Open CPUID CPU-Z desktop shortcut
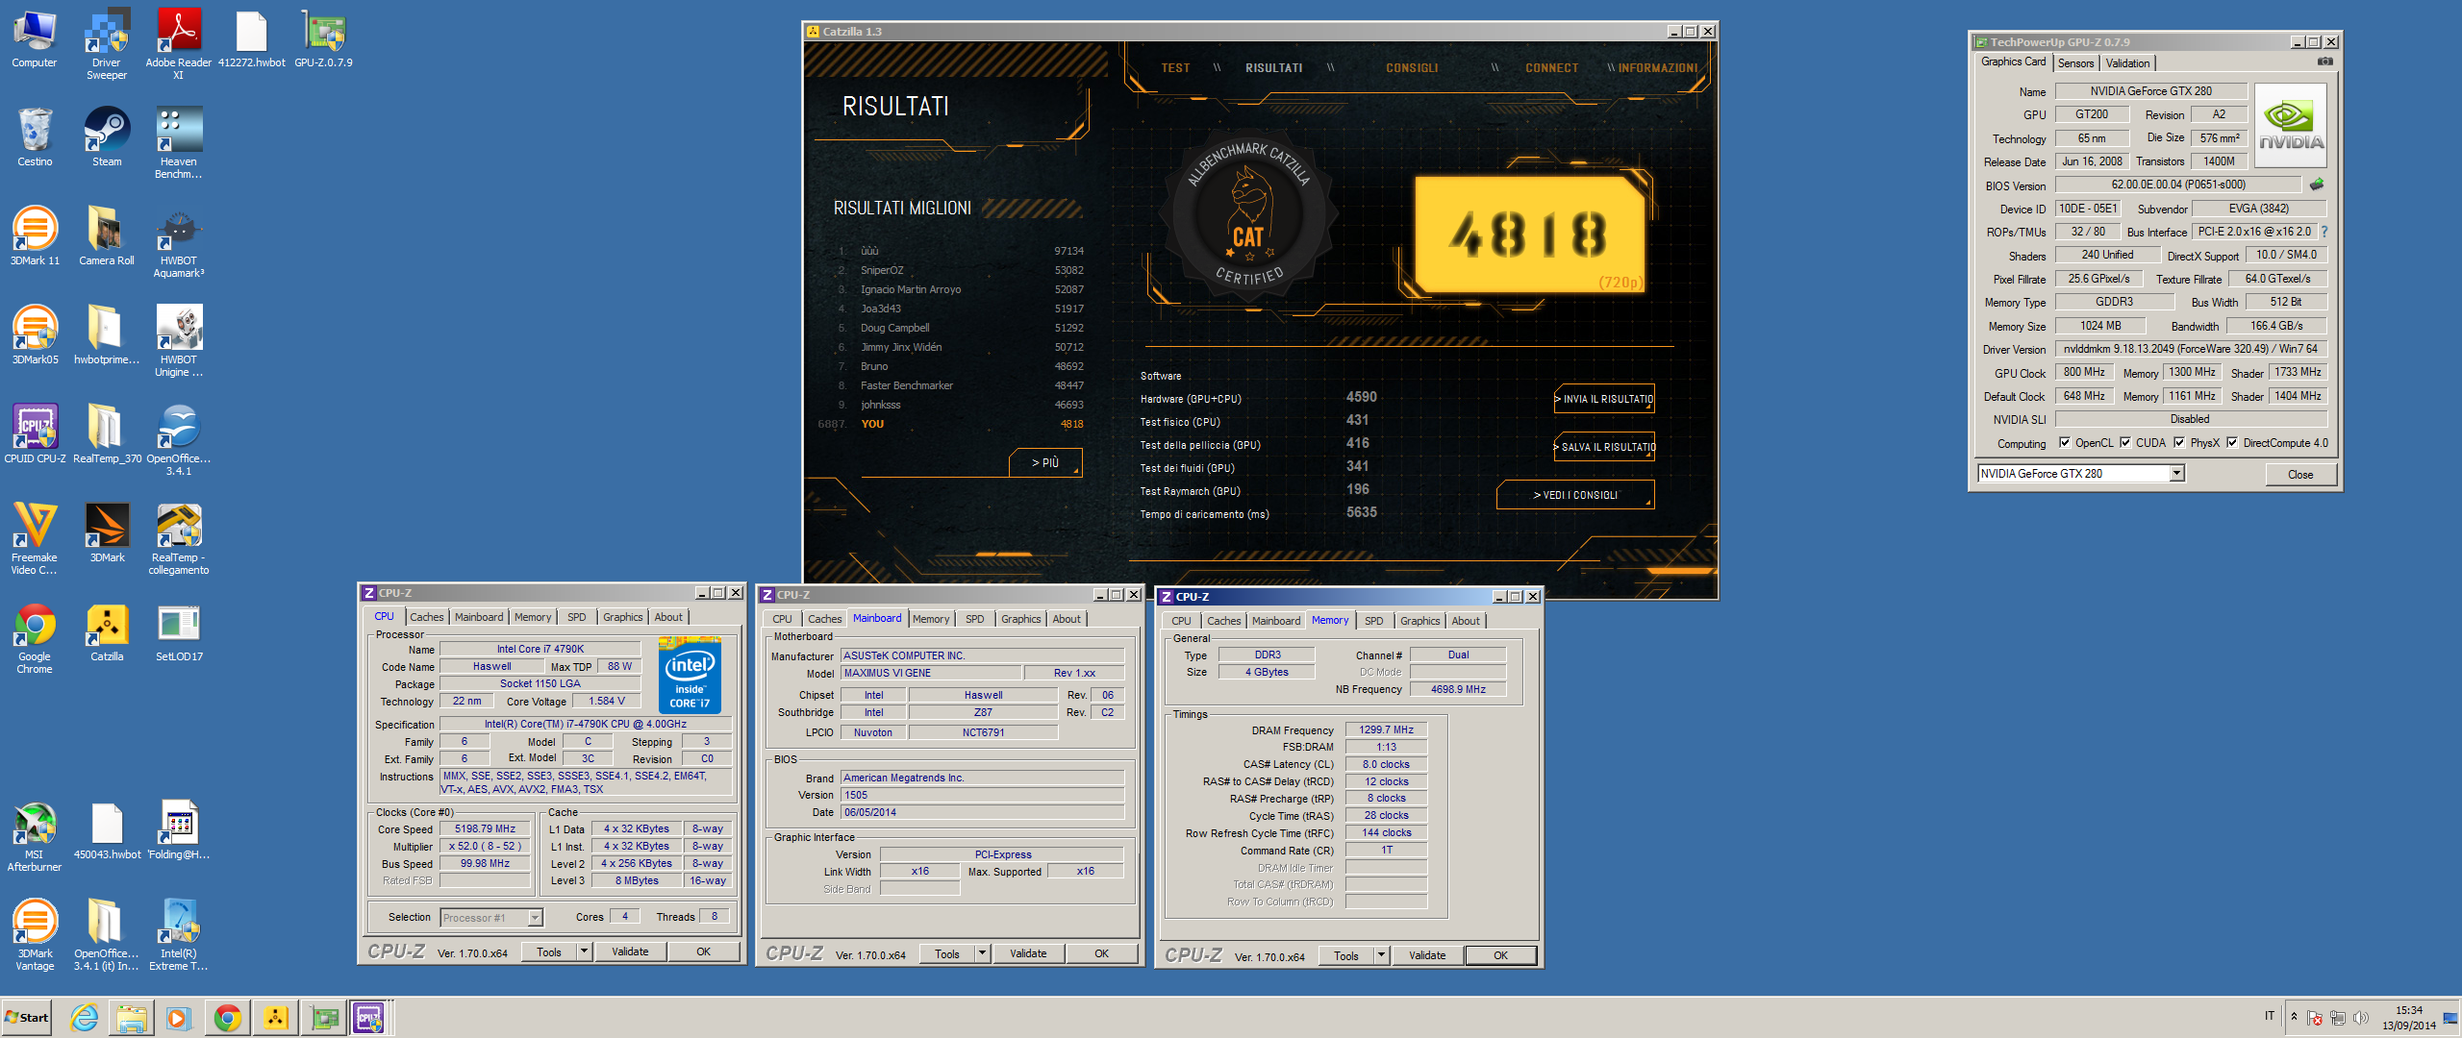This screenshot has height=1038, width=2462. (35, 434)
